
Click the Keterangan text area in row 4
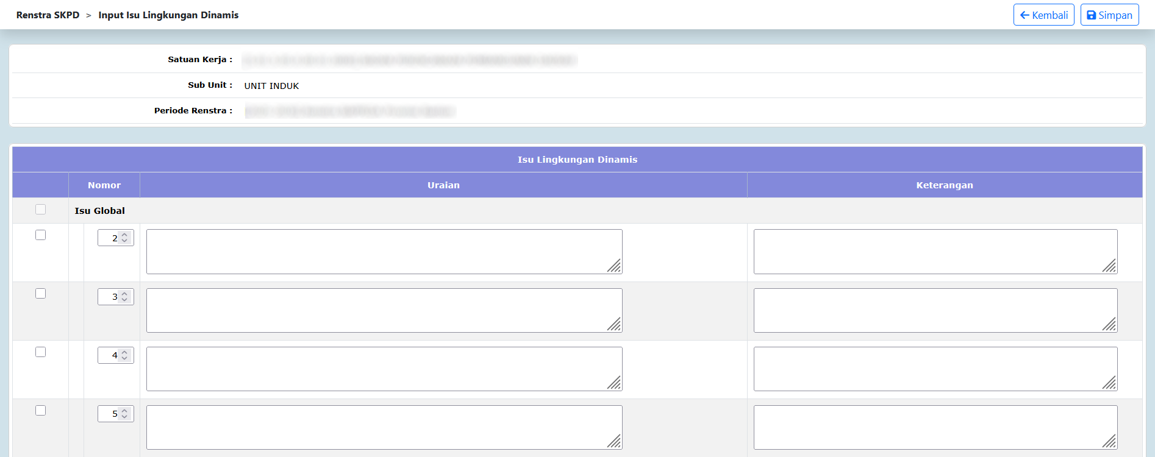[x=935, y=369]
